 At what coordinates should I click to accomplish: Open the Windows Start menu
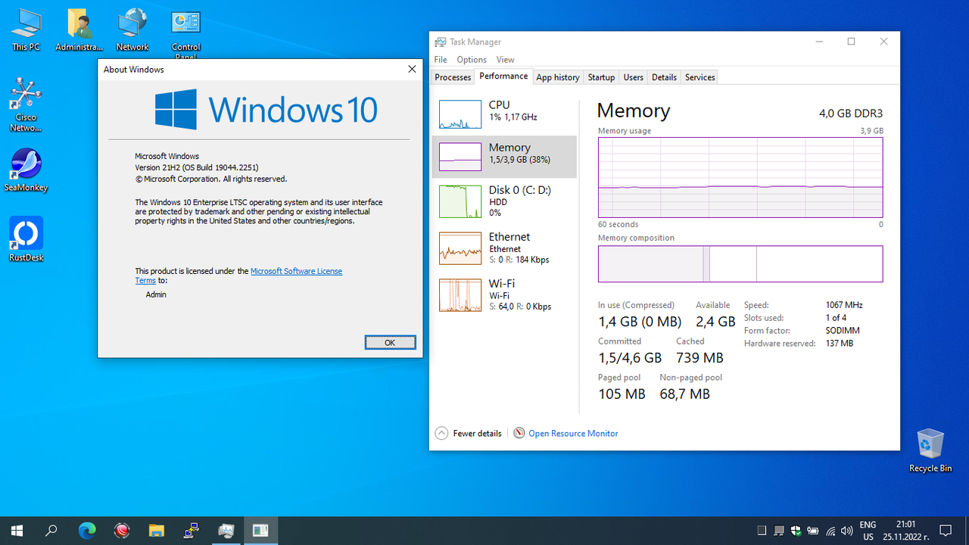(x=17, y=531)
